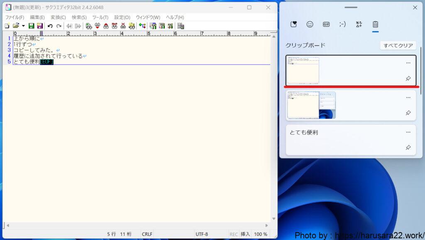The width and height of the screenshot is (425, 240).
Task: Expand the dropdown arrow beside Open folder
Action: [x=23, y=26]
